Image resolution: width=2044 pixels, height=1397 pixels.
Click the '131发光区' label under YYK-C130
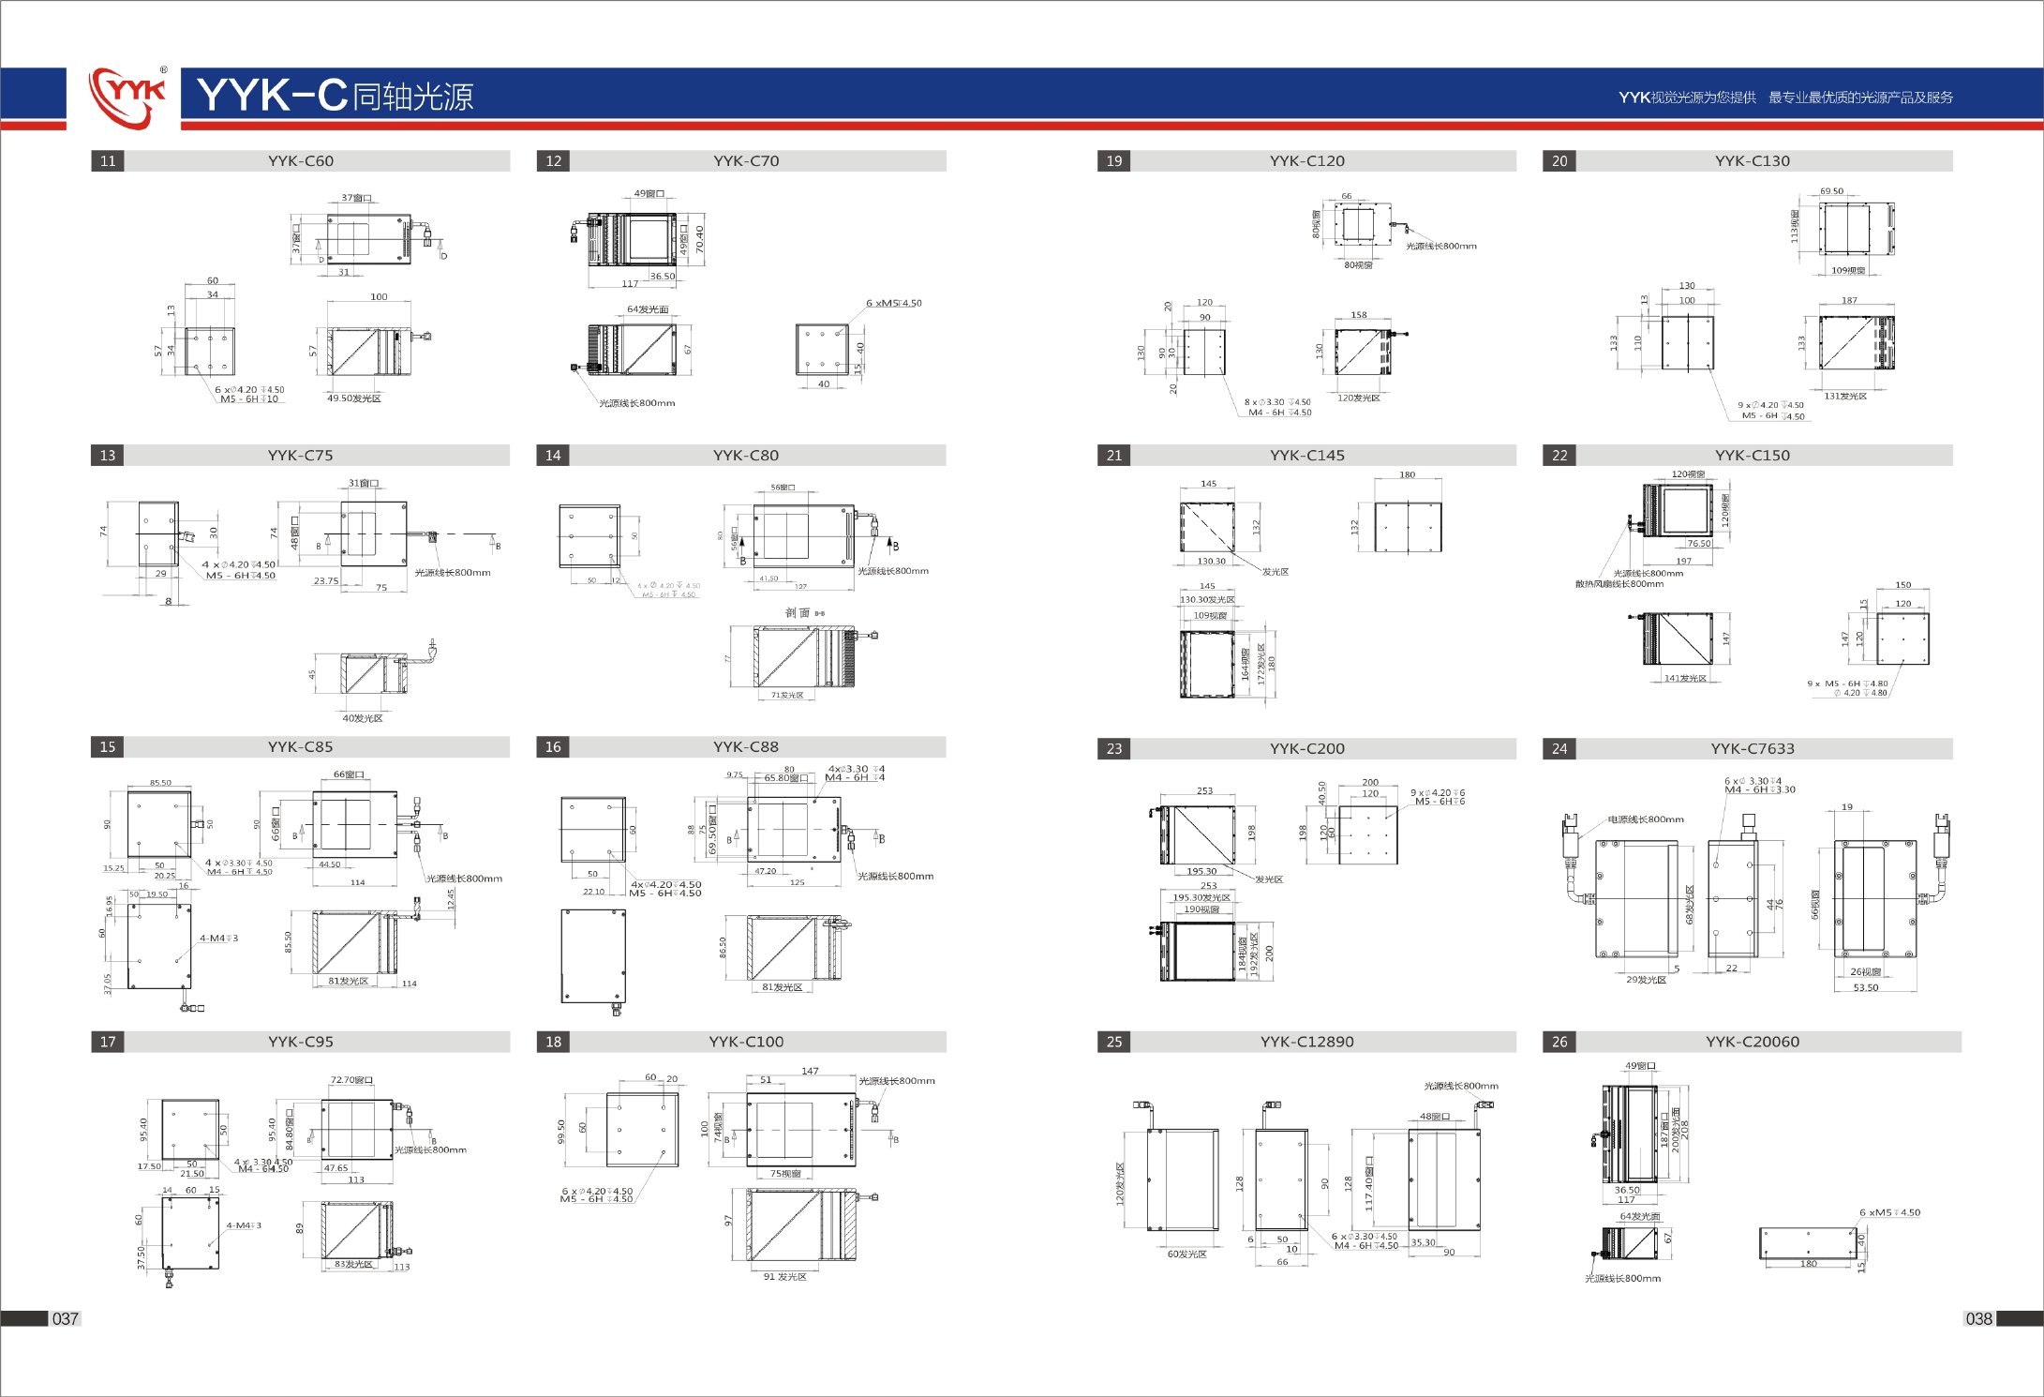coord(1845,397)
